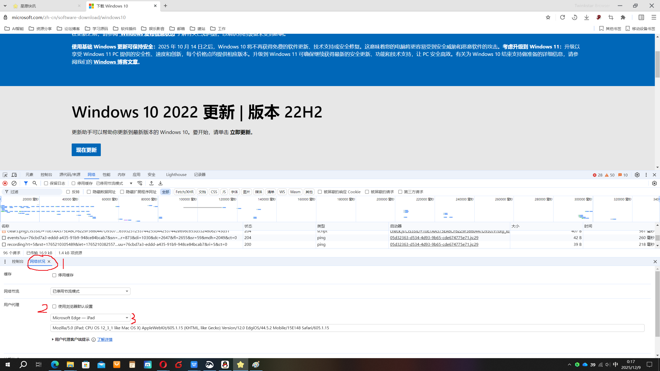Check 使用浏览器默认设置 checkbox
This screenshot has height=371, width=660.
coord(54,306)
